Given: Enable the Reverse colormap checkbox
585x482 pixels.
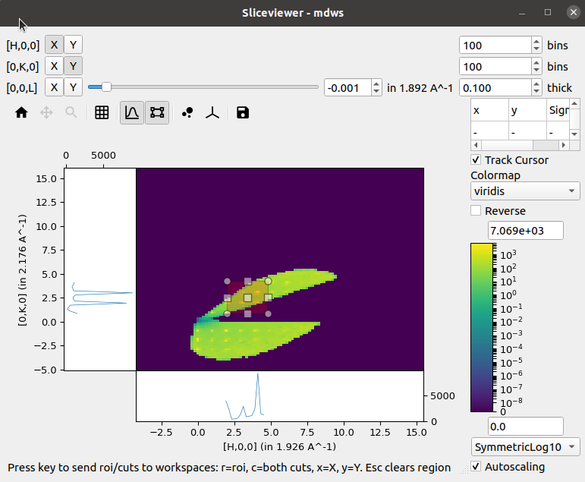Looking at the screenshot, I should (x=476, y=211).
